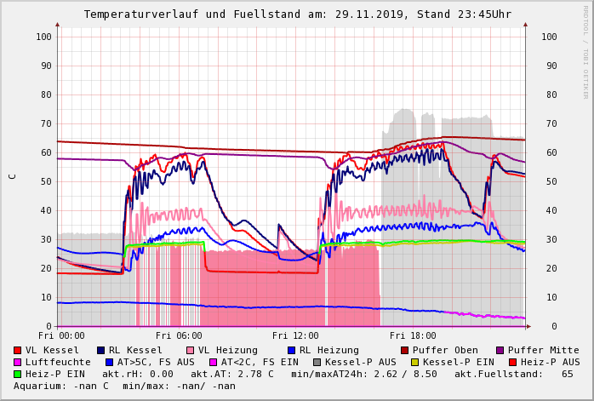Click the magenta Luftfeuchte legend swatch
This screenshot has width=594, height=401.
click(17, 362)
